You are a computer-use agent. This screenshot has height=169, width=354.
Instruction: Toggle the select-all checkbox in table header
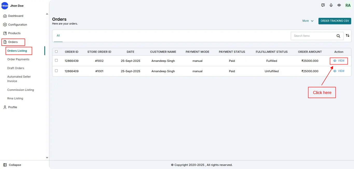point(56,52)
